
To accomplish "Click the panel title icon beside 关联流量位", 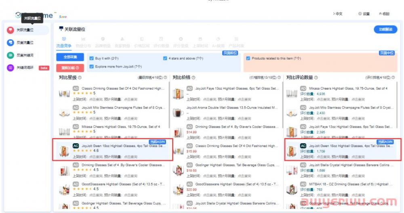I will pos(61,29).
